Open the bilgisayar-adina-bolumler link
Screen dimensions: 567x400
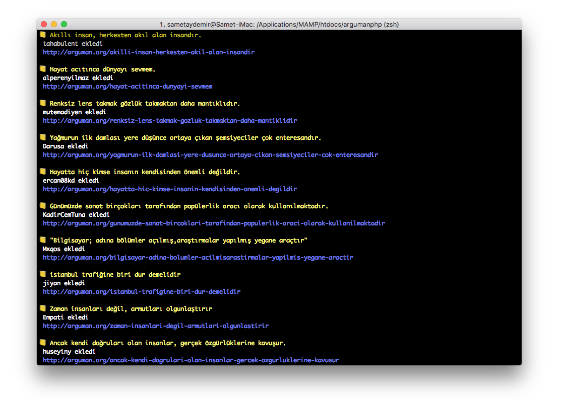pos(198,258)
